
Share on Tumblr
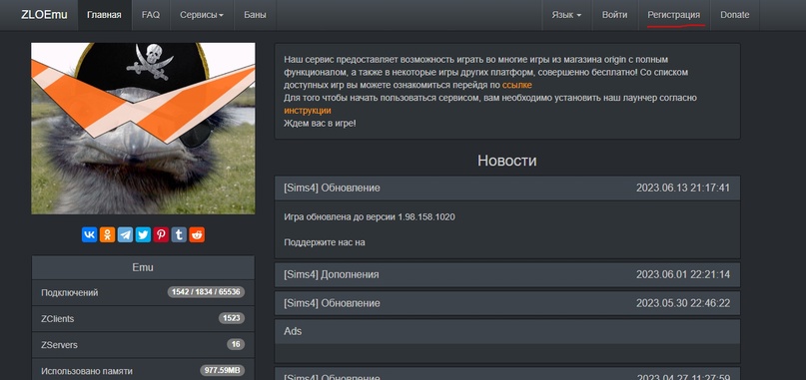tap(179, 234)
